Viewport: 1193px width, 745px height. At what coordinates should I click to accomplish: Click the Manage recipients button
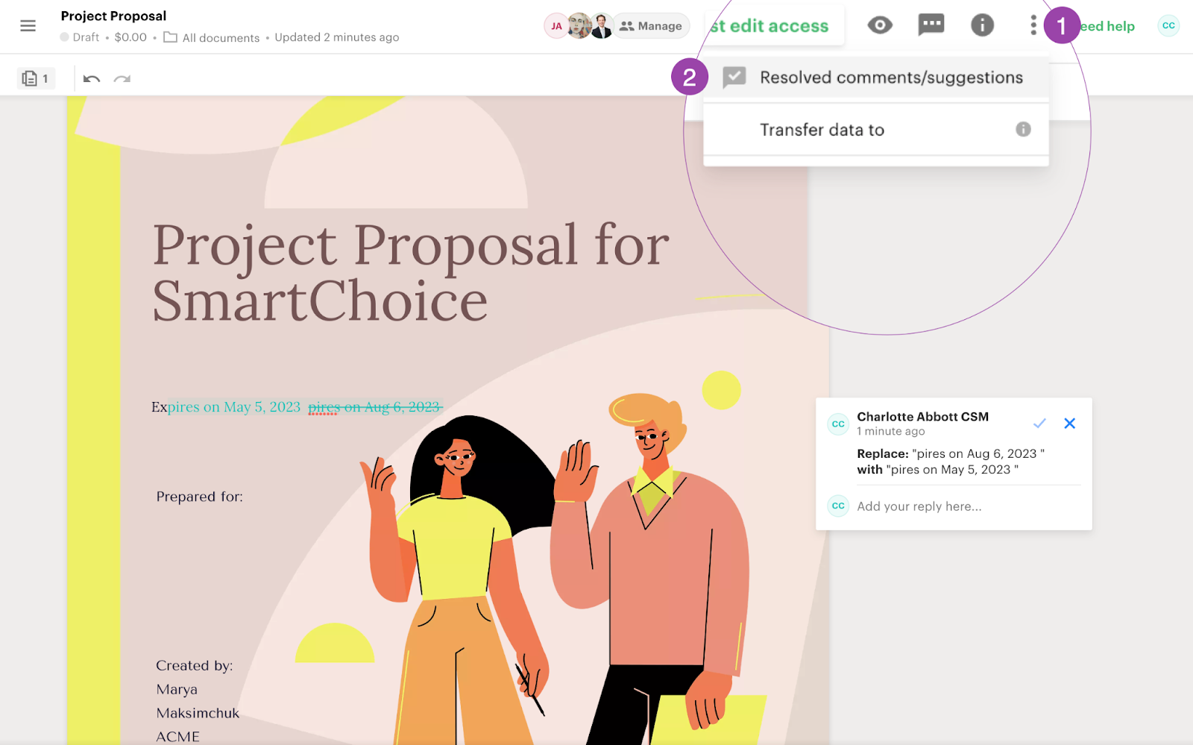click(651, 26)
